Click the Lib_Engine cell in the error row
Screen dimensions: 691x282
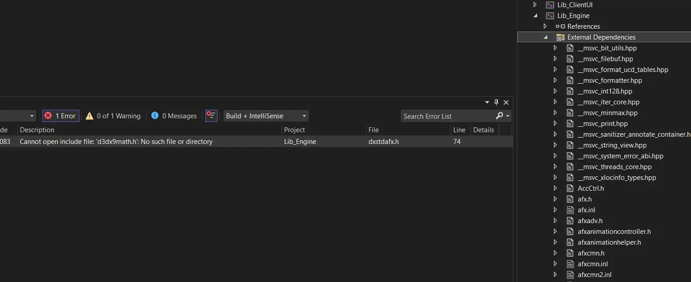[x=300, y=142]
